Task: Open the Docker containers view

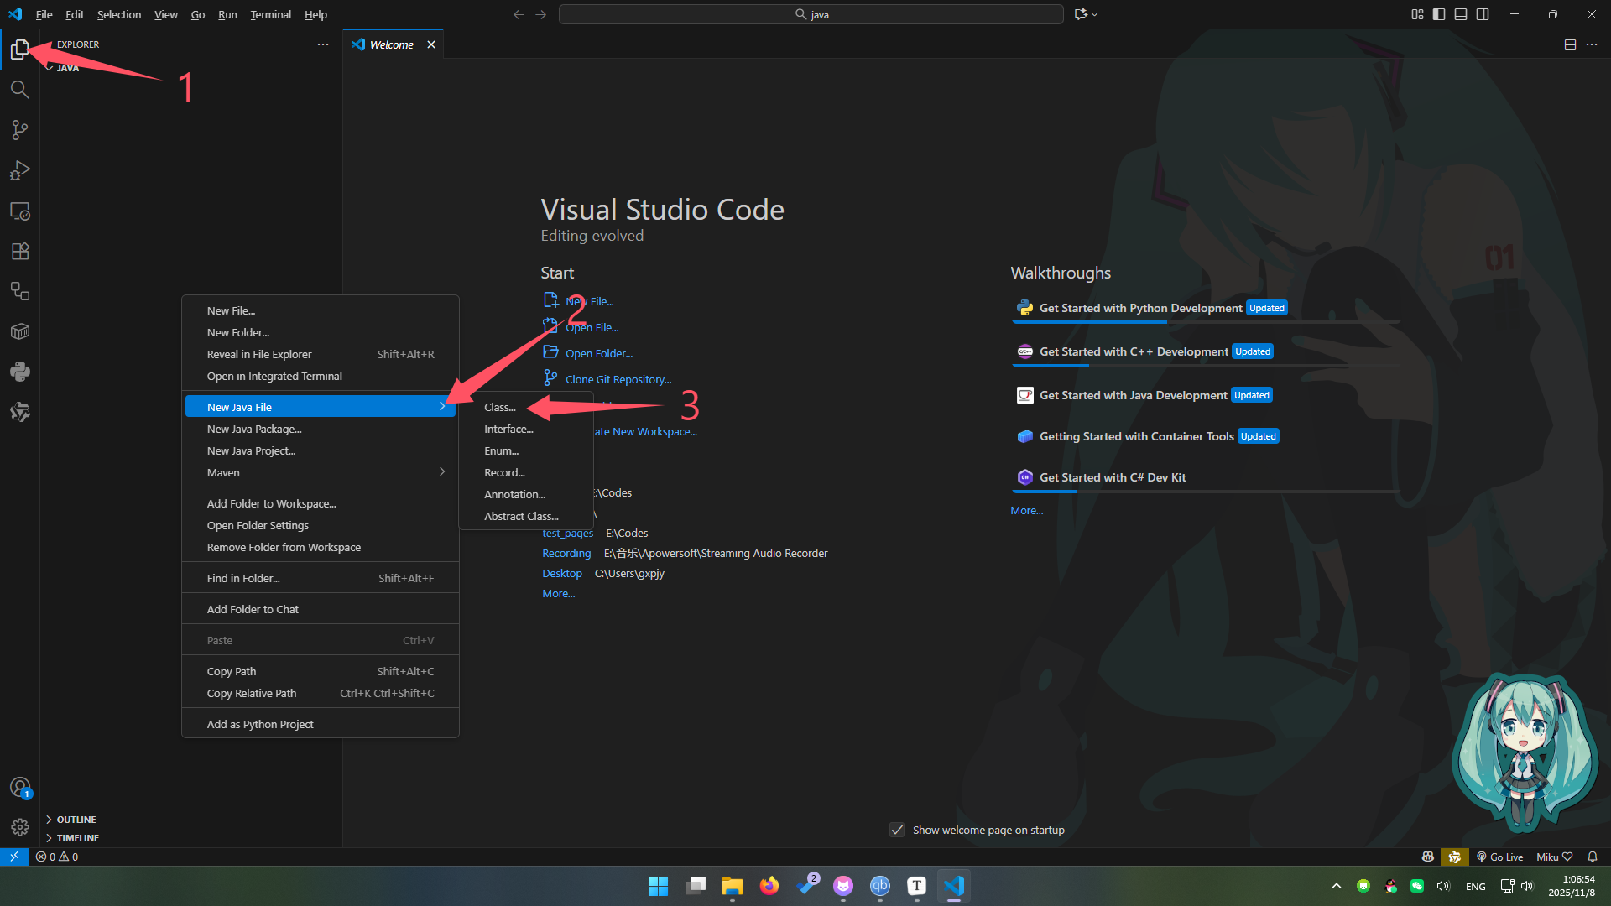Action: tap(20, 331)
